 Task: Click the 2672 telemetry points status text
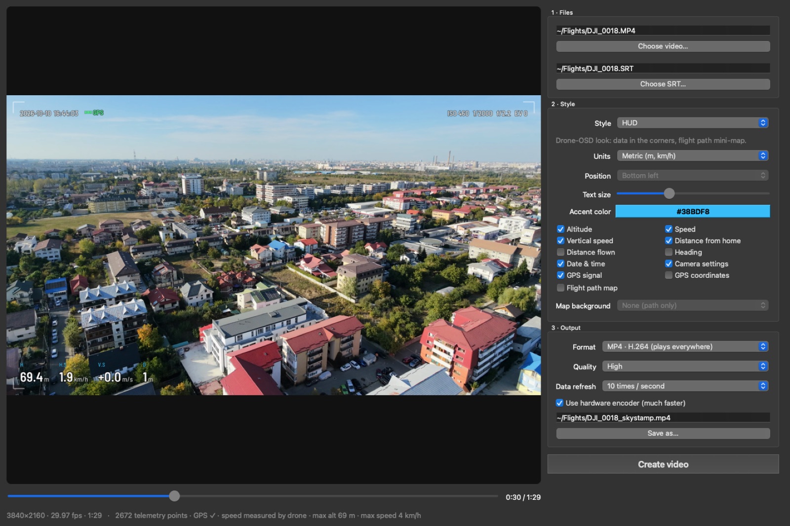click(151, 516)
